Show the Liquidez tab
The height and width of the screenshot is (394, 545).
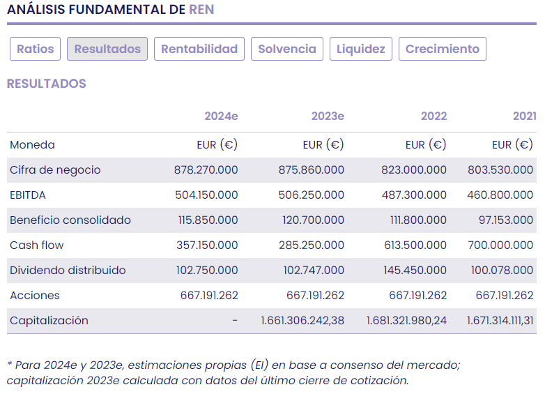(361, 49)
